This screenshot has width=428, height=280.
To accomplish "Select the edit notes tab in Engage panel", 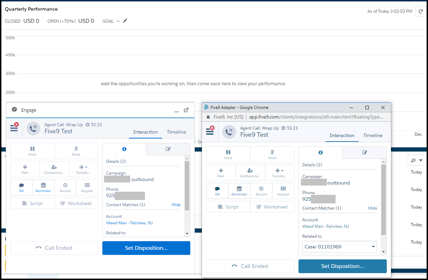I will tap(168, 149).
